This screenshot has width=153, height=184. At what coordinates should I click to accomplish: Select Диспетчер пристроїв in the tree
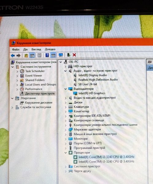(x=40, y=94)
